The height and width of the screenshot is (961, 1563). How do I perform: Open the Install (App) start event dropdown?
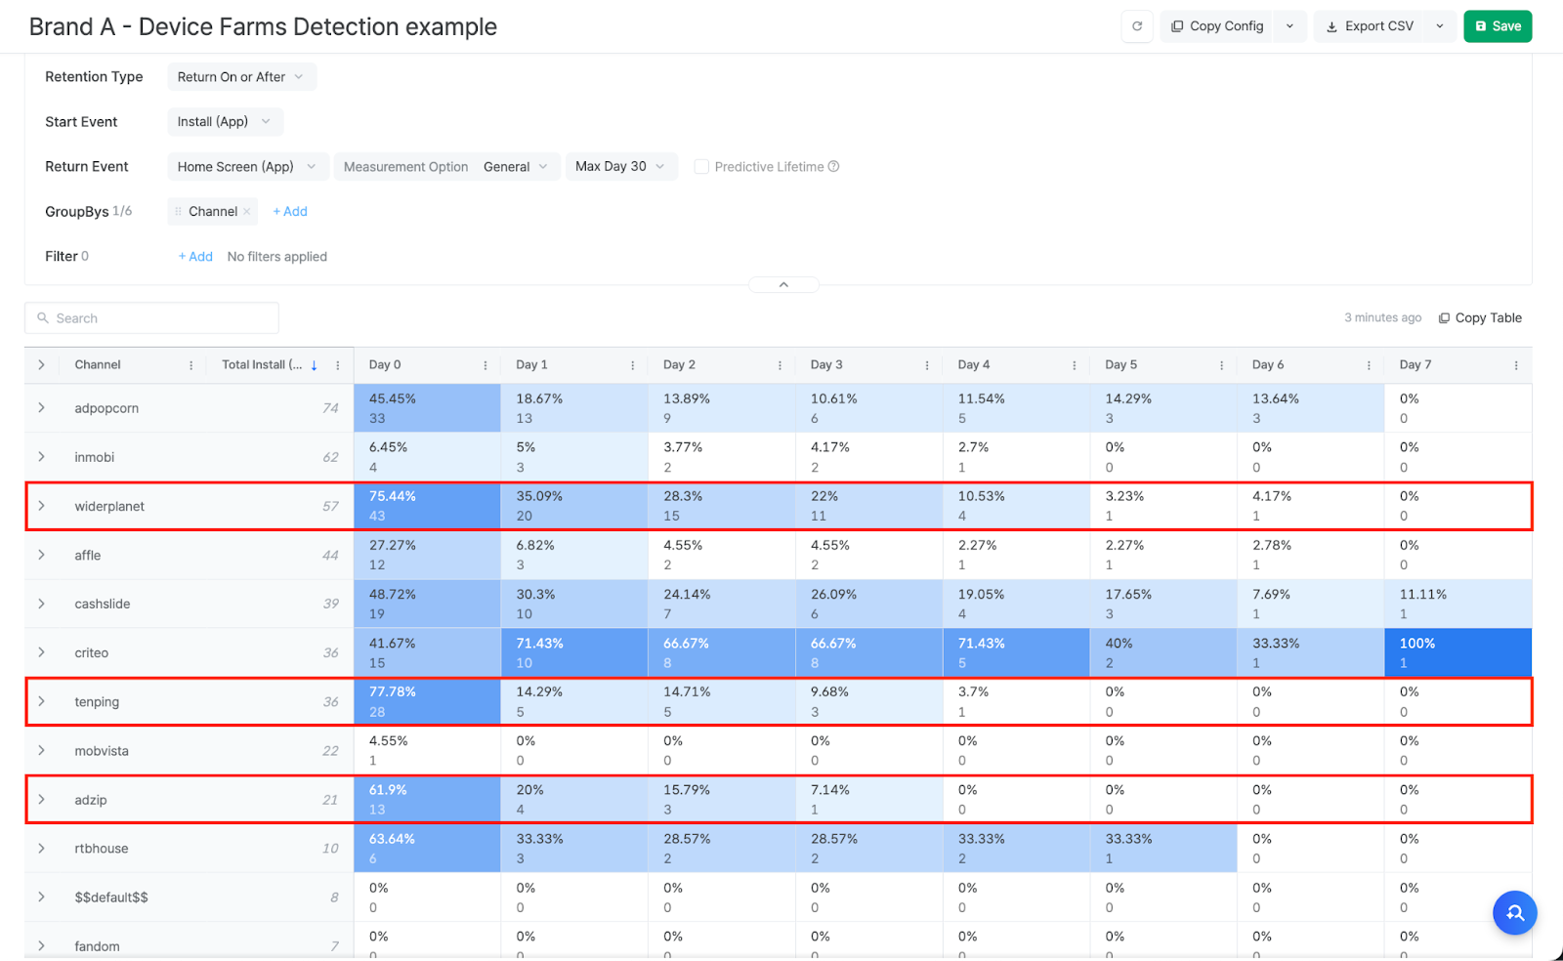(225, 122)
